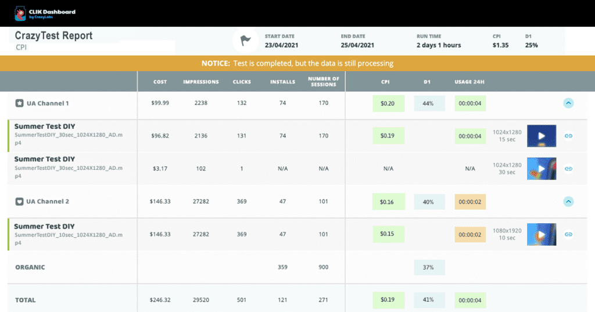
Task: Click the cost cell $96.82
Action: [x=160, y=136]
